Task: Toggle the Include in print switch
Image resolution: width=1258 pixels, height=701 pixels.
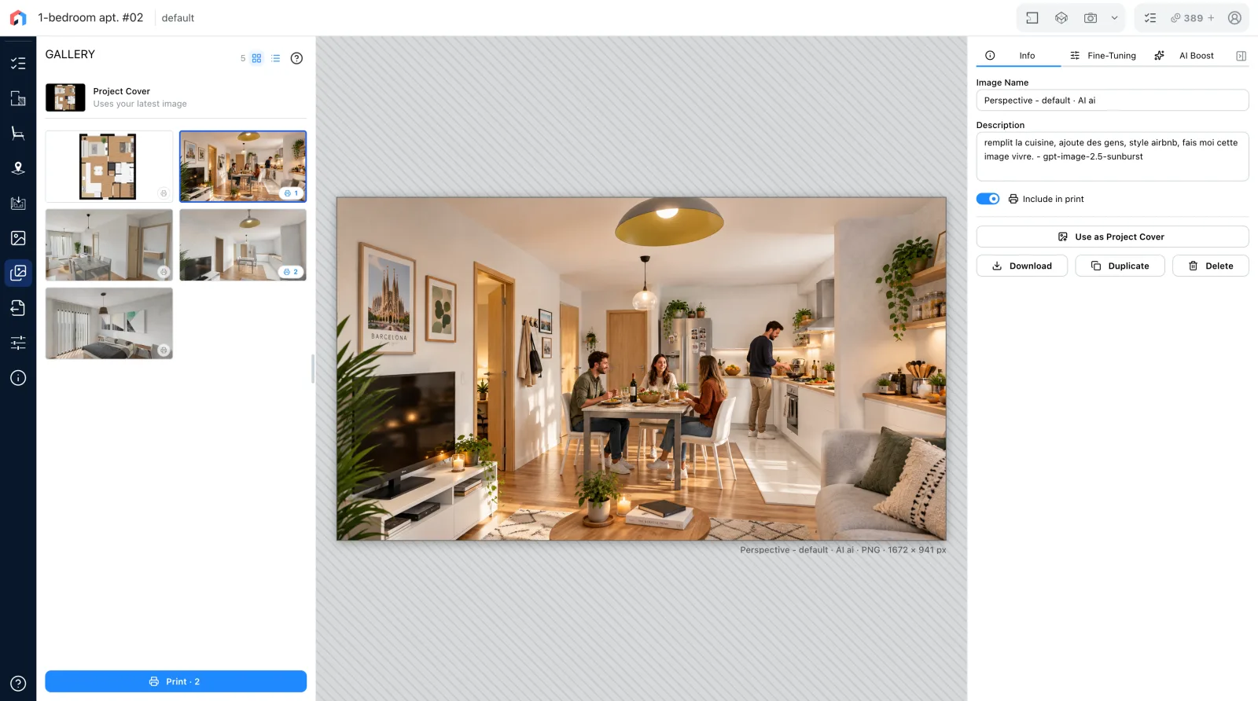Action: pos(988,199)
